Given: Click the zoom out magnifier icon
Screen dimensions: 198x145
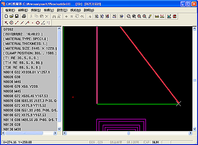Looking at the screenshot, I should tap(128, 16).
